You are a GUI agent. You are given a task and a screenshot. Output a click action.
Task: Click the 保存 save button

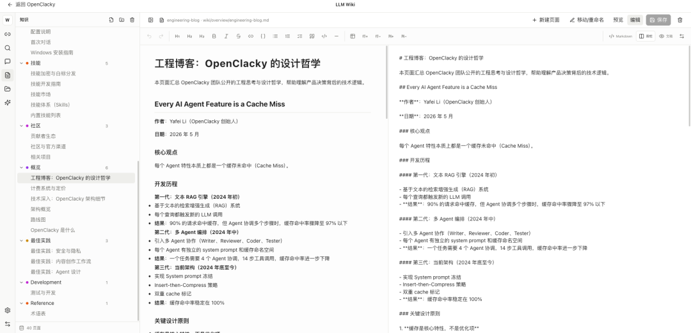[x=658, y=20]
